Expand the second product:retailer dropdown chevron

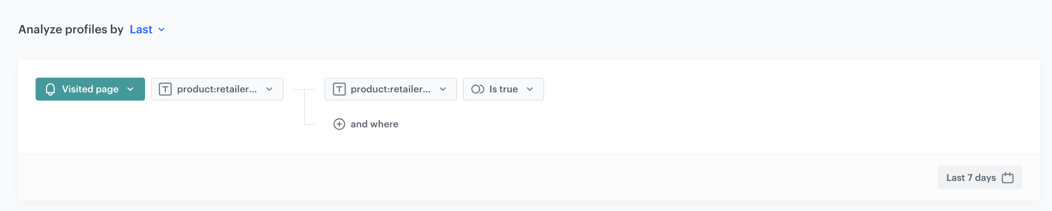click(443, 89)
